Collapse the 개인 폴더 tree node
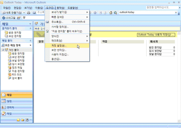181x128 pixels. point(3,50)
